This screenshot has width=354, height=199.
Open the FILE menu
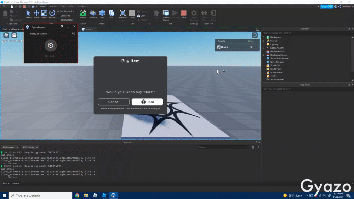5,6
